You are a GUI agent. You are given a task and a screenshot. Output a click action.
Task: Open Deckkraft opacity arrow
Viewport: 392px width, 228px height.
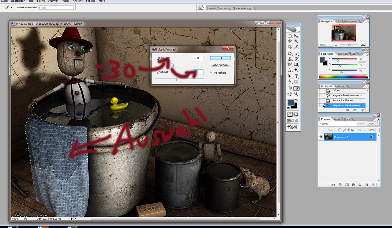377,124
